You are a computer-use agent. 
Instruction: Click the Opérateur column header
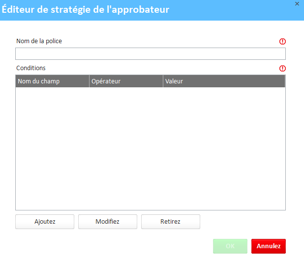(x=125, y=81)
